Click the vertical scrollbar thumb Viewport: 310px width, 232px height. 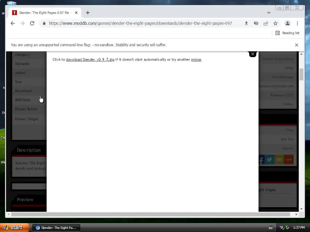point(301,74)
